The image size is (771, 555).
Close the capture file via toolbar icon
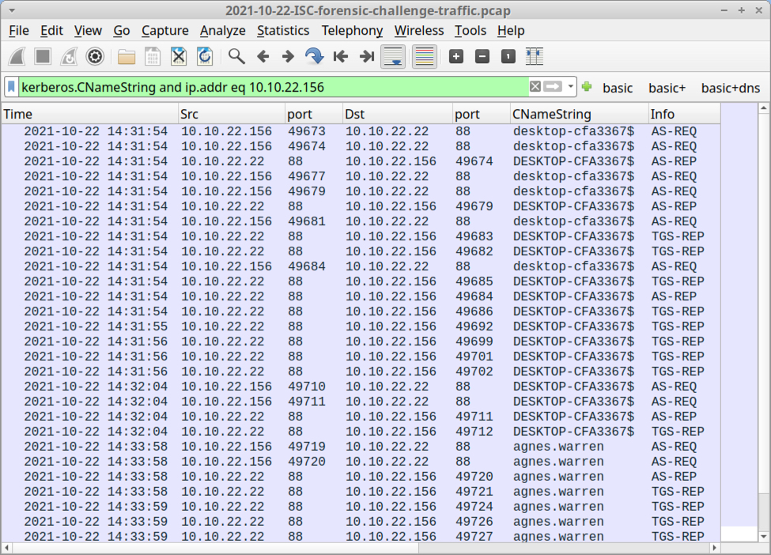point(179,56)
